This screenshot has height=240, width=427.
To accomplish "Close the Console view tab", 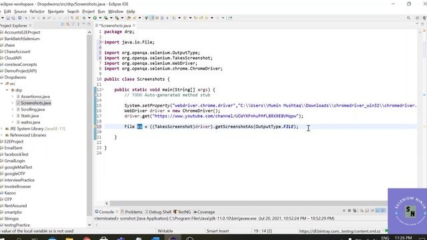I will (117, 211).
